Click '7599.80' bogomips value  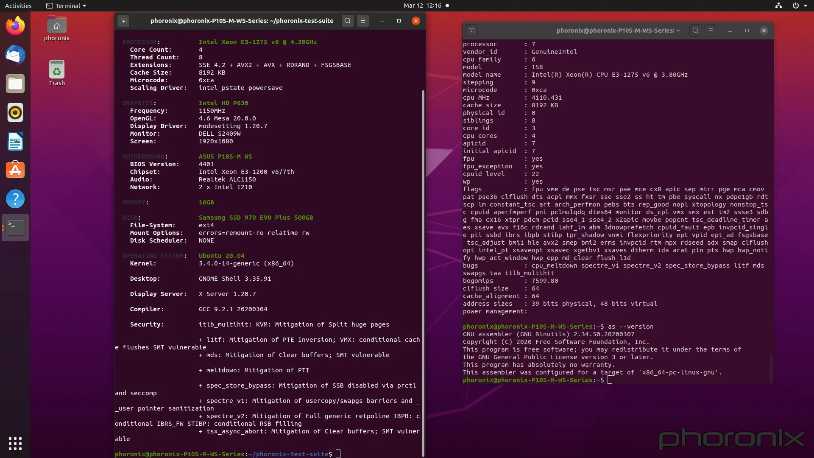[545, 281]
